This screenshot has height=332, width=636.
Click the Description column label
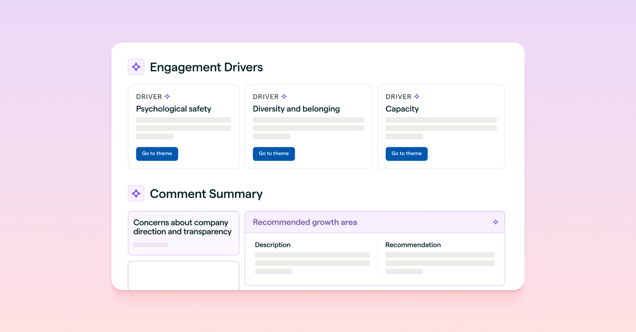point(273,245)
